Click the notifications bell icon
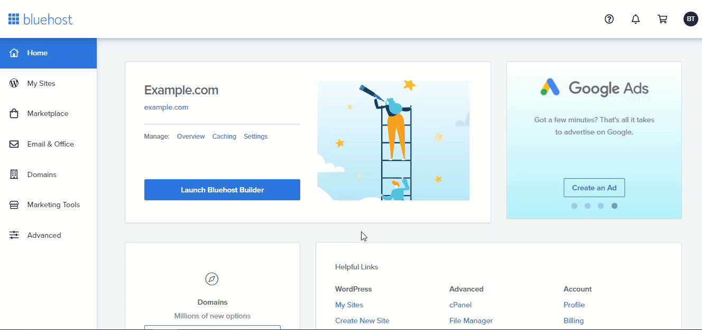702x330 pixels. point(635,19)
